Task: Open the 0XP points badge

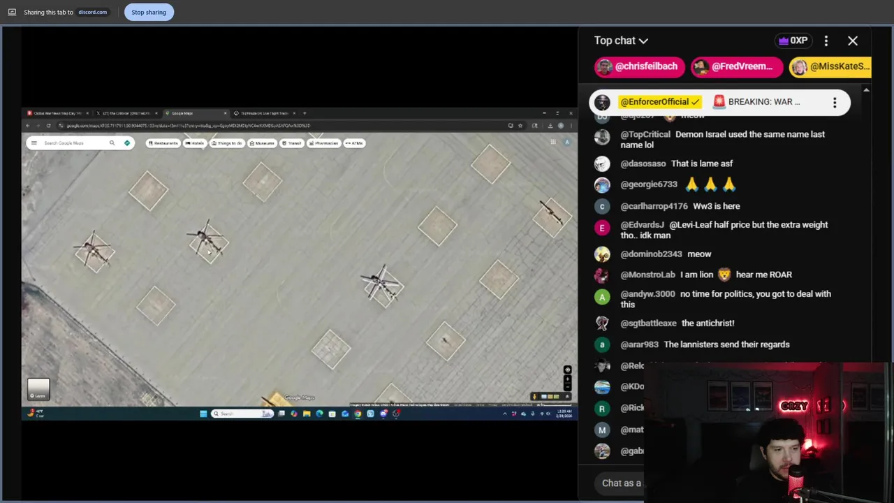Action: tap(793, 41)
